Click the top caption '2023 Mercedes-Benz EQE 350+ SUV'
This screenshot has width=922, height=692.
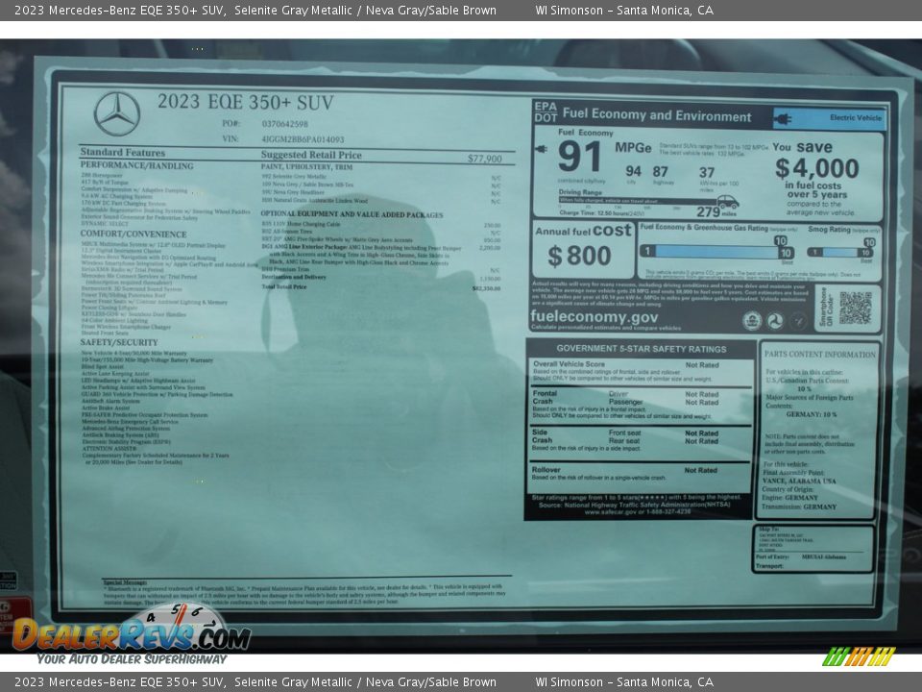pos(120,10)
